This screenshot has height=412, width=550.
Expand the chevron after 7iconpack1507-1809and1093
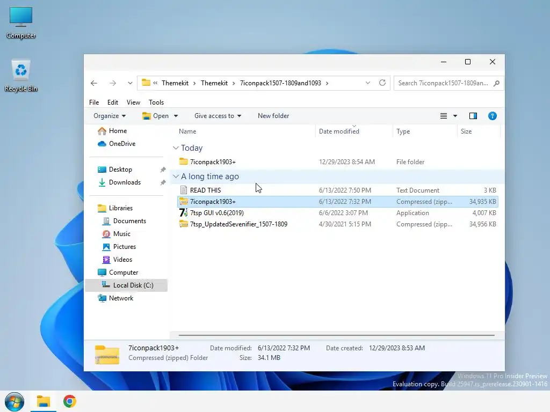(x=327, y=83)
